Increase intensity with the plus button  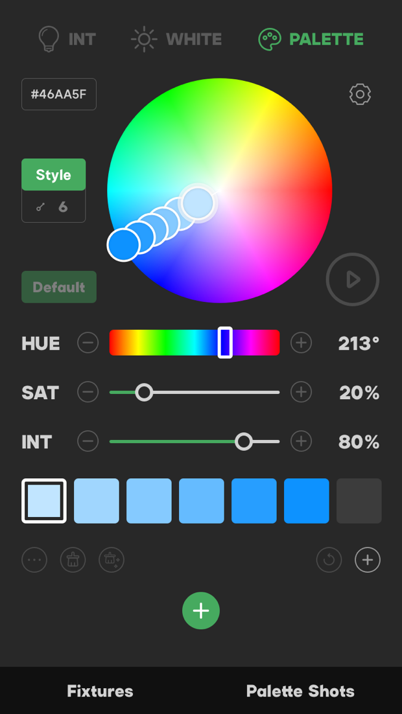301,442
